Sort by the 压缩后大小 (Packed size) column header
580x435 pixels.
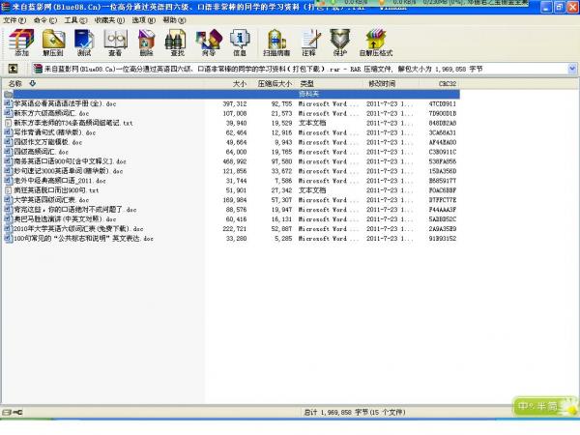pos(275,83)
